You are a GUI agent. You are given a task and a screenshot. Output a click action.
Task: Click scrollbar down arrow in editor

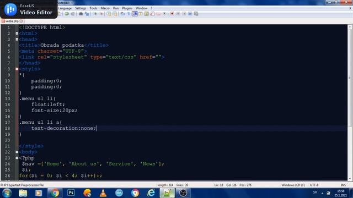coord(350,178)
